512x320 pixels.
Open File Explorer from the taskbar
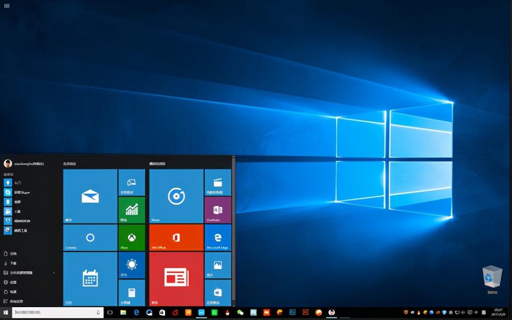click(123, 313)
